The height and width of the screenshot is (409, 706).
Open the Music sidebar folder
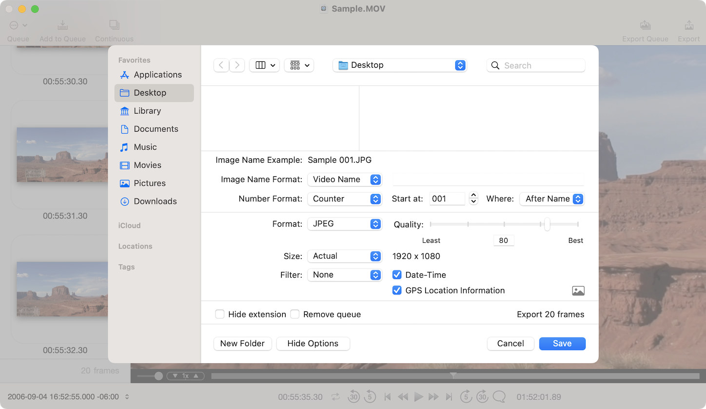[154, 147]
